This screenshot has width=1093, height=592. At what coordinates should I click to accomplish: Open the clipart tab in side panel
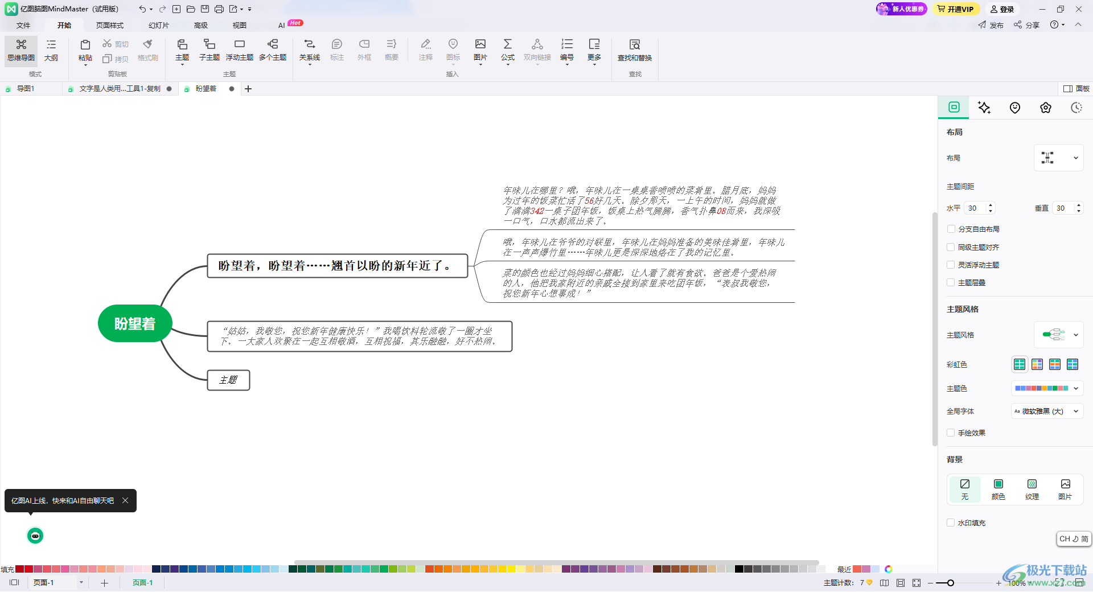coord(1046,108)
